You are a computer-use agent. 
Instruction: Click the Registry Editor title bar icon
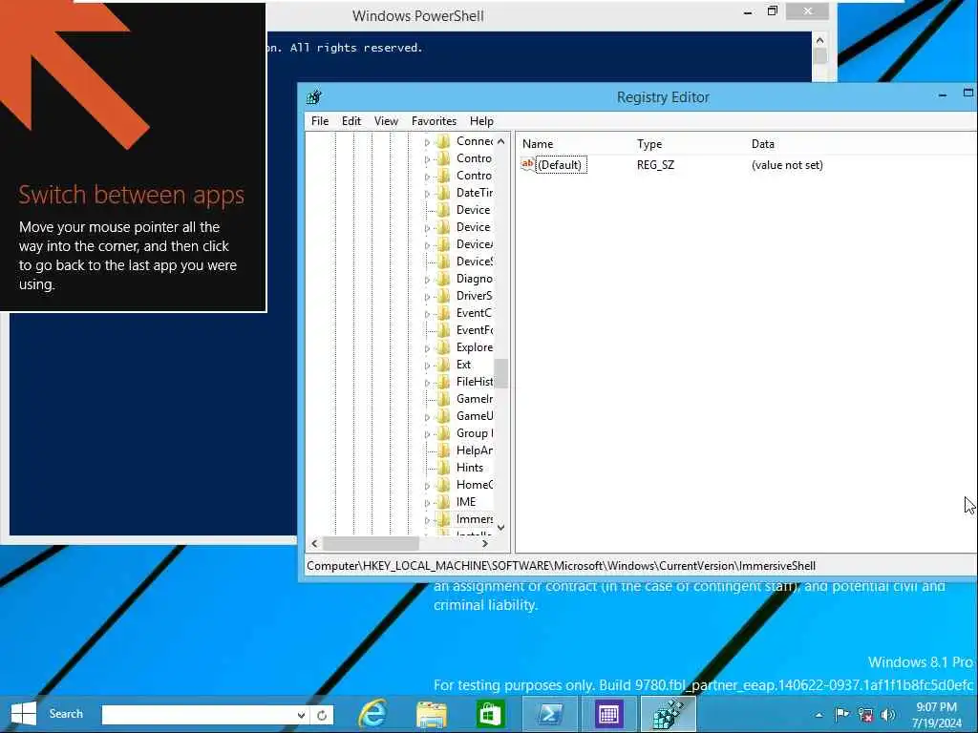click(313, 97)
